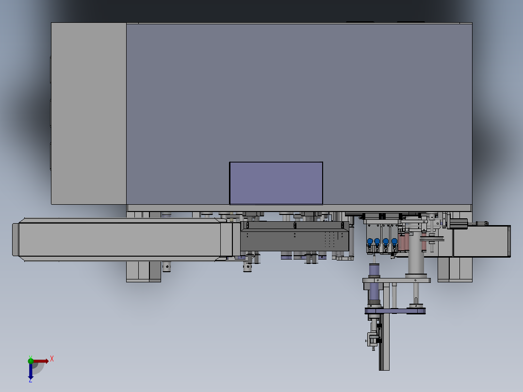Select the gray box next to the black motor

click(482, 241)
